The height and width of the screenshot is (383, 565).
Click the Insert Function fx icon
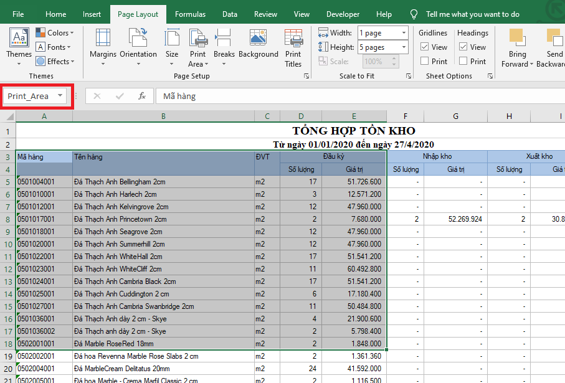pos(142,96)
